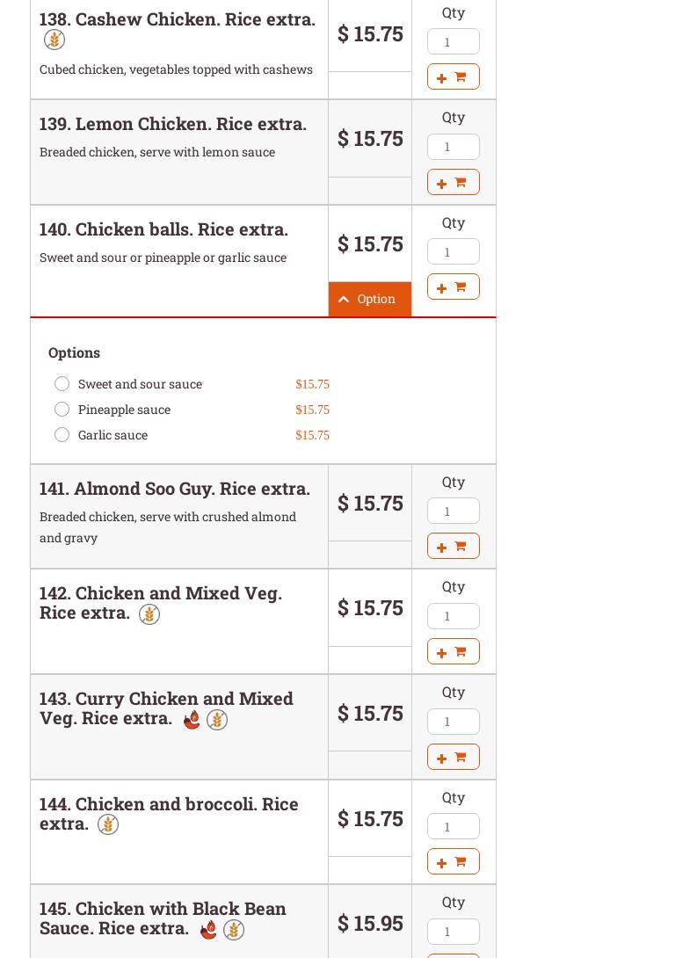The width and height of the screenshot is (690, 958).
Task: Click quantity field for Lemon Chicken
Action: click(453, 147)
